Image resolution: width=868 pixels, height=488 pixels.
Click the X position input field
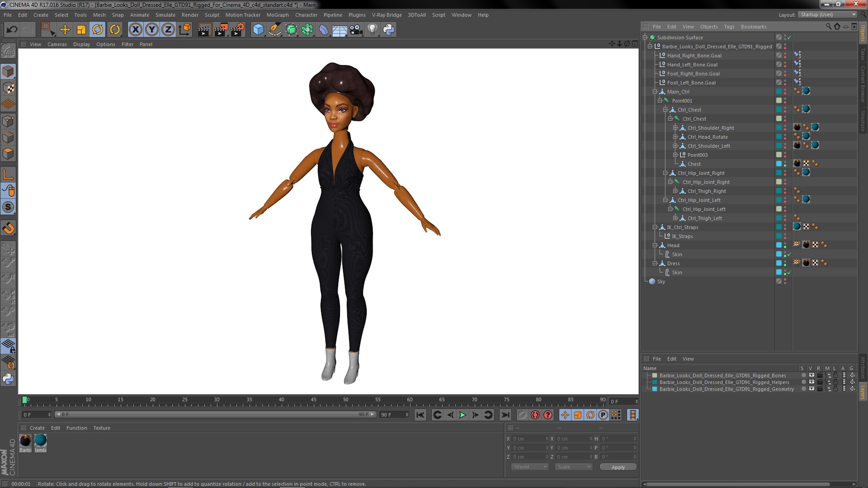(x=530, y=439)
